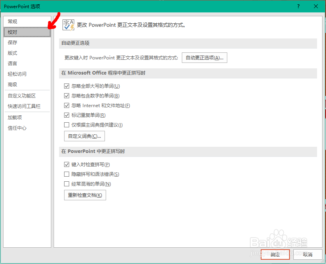This screenshot has height=264, width=326.
Task: Open 自定义词典(C)... dialog
Action: (x=84, y=136)
